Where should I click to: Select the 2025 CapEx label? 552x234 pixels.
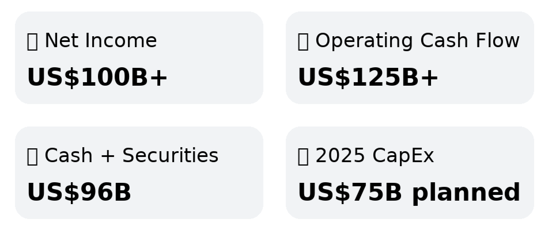tap(375, 156)
